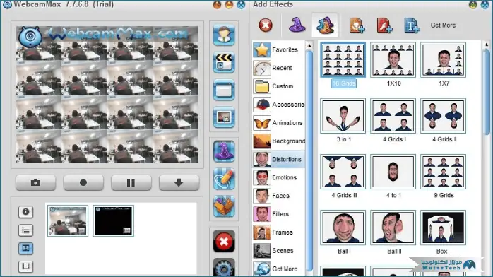
Task: Add an image effect icon
Action: (x=357, y=25)
